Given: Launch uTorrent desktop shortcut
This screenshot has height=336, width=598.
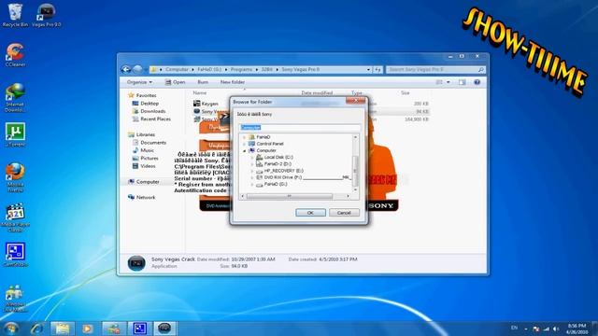Looking at the screenshot, I should [15, 134].
